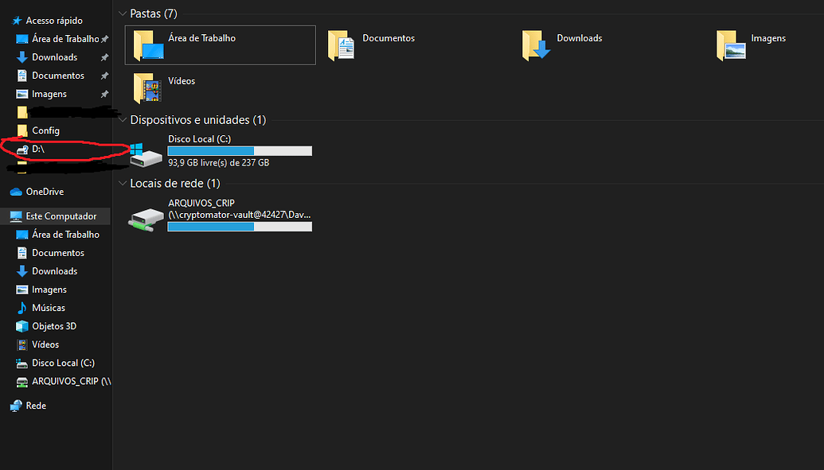Click the Downloads label in Pastas

tap(579, 38)
